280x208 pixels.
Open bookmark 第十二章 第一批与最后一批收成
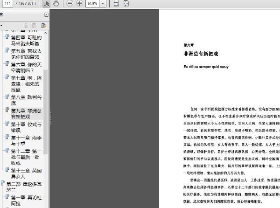click(x=26, y=157)
